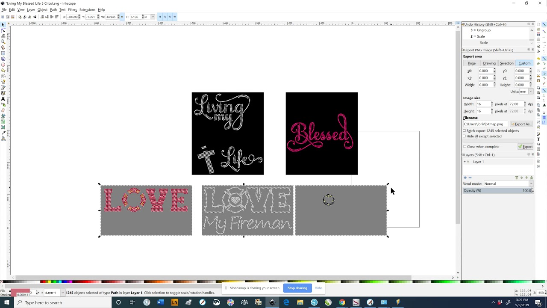Open Google Chrome from the taskbar
Viewport: 547px width, 308px height.
tap(342, 302)
